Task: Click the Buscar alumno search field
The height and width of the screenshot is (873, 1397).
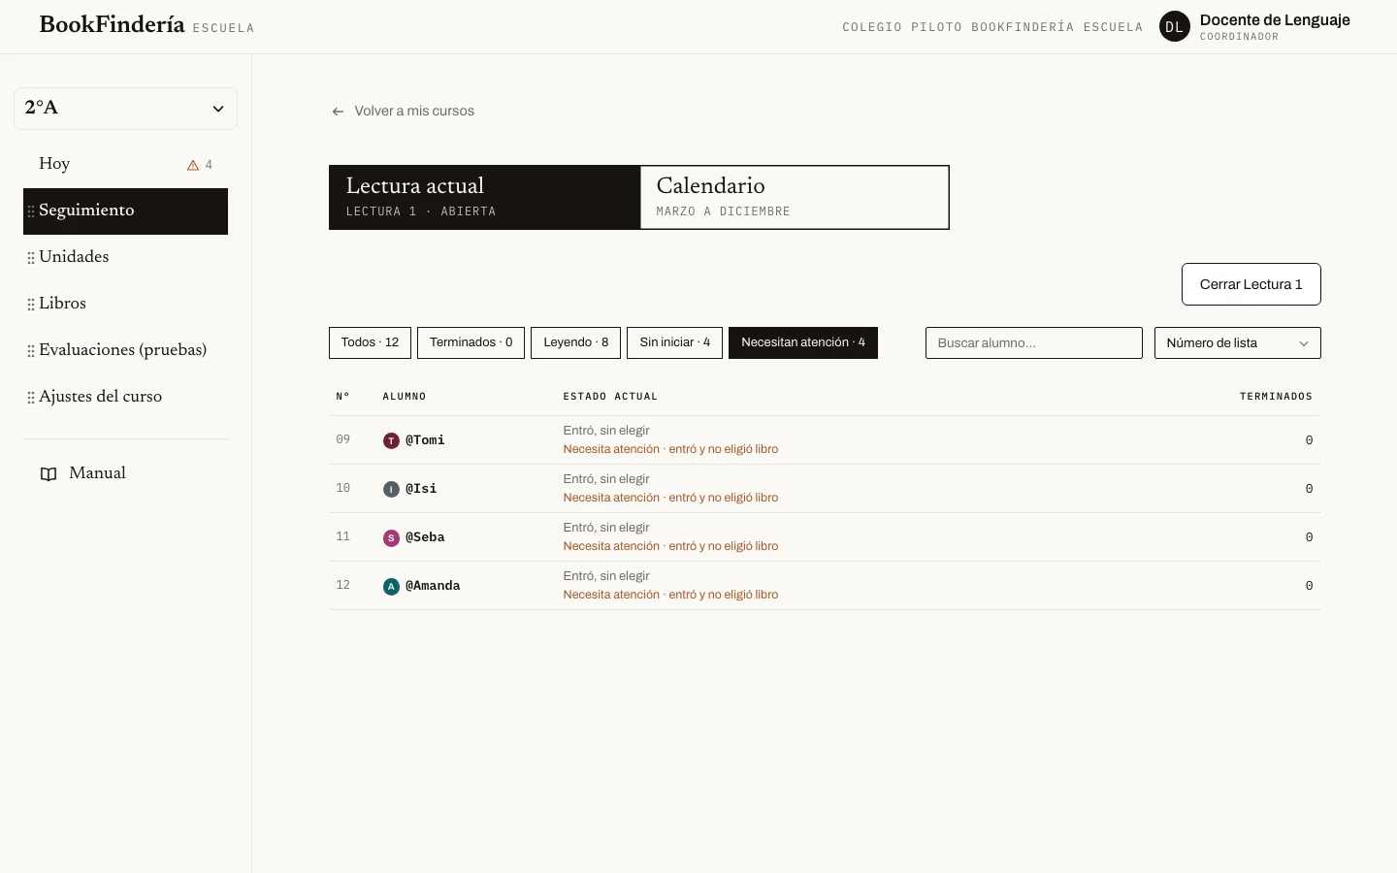Action: (x=1033, y=342)
